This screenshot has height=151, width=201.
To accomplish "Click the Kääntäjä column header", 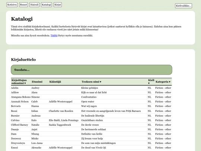I will click(55, 82).
